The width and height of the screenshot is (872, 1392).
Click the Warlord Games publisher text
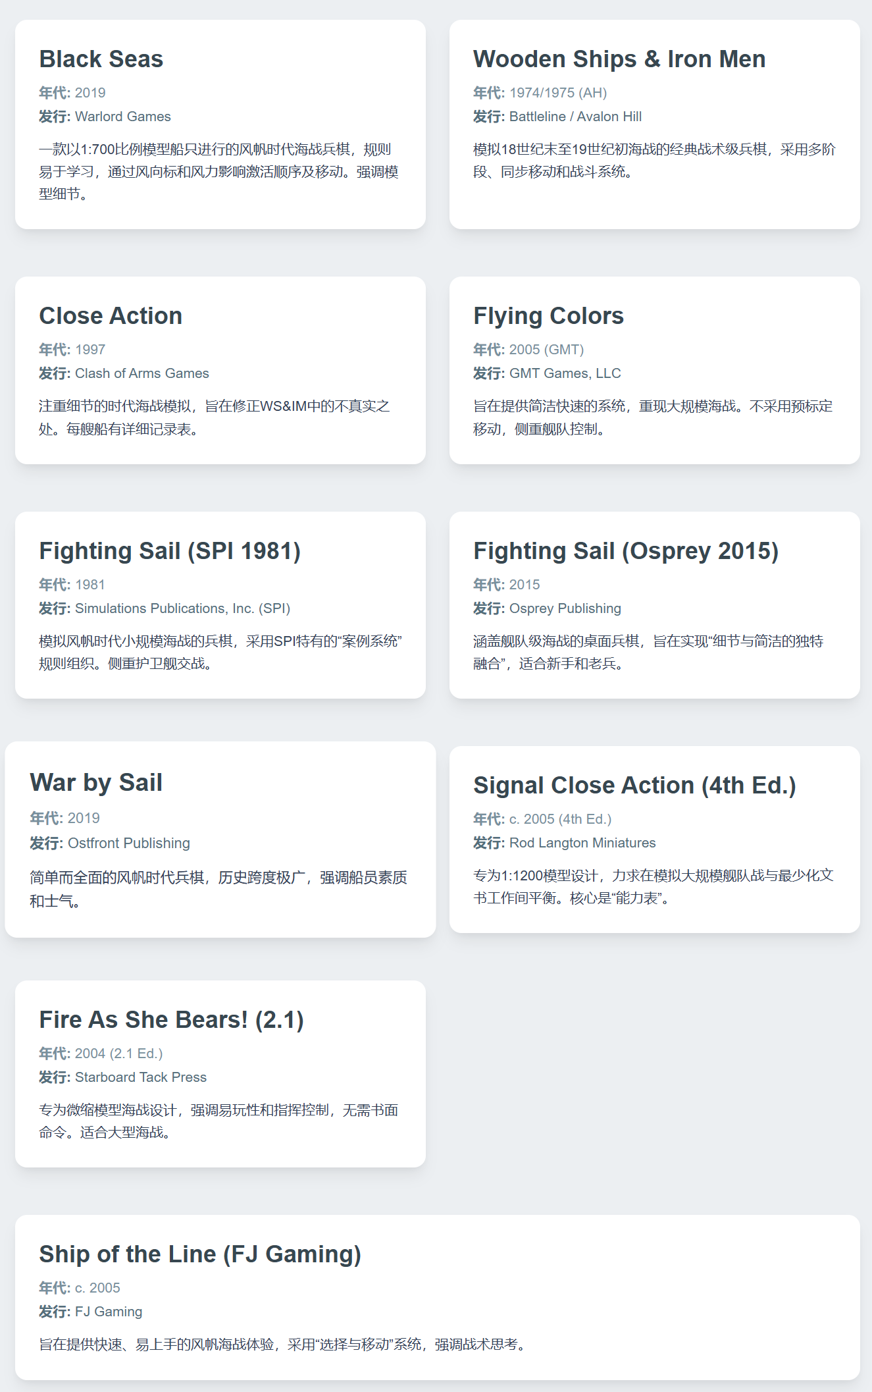tap(123, 117)
